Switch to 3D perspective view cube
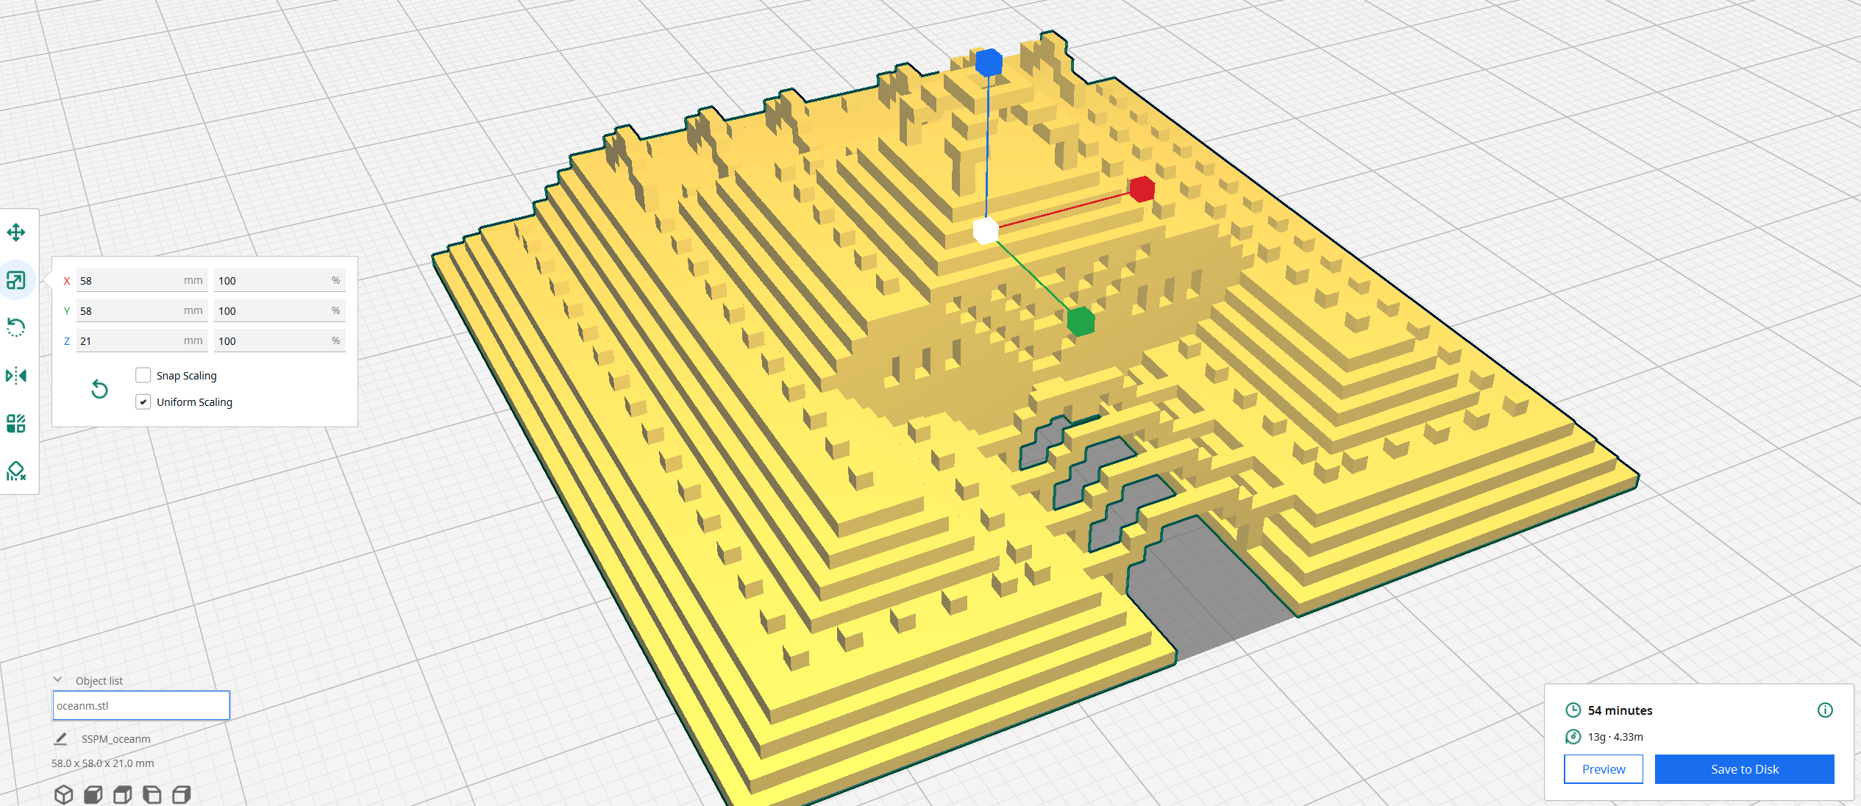 (64, 794)
